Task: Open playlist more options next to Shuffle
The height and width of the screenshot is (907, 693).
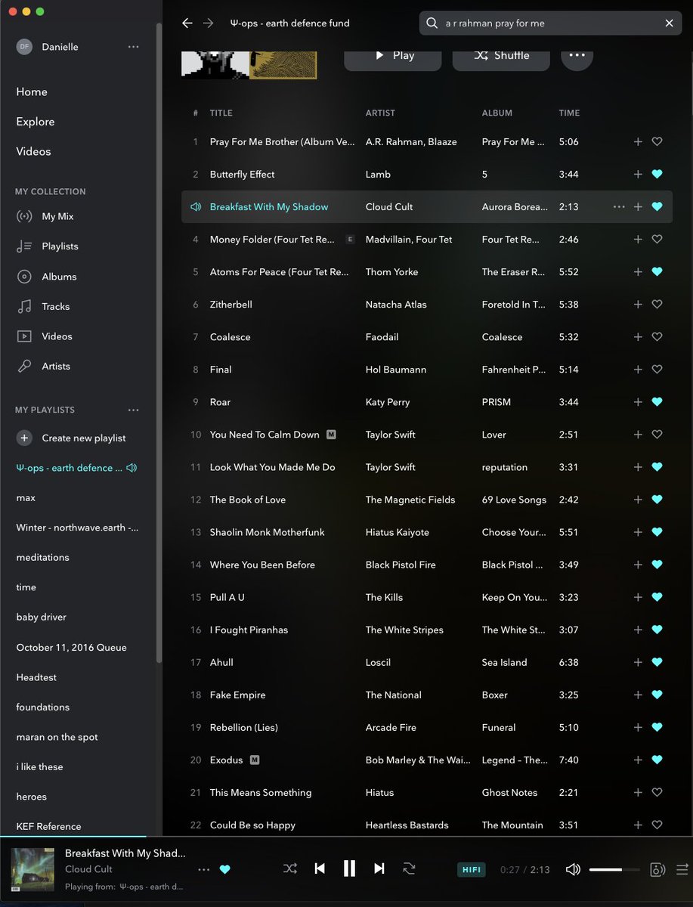Action: coord(577,55)
